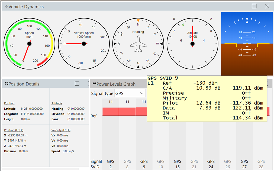Click the ECEF Y value 5407145.48 m
274x171 pixels.
coord(17,140)
